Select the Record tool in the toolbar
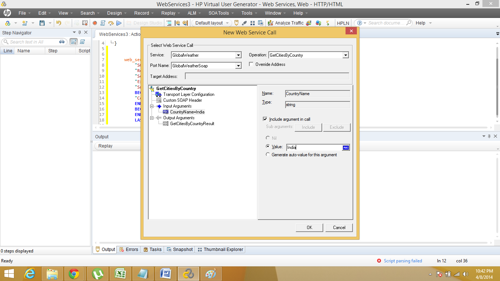The image size is (500, 281). [94, 23]
